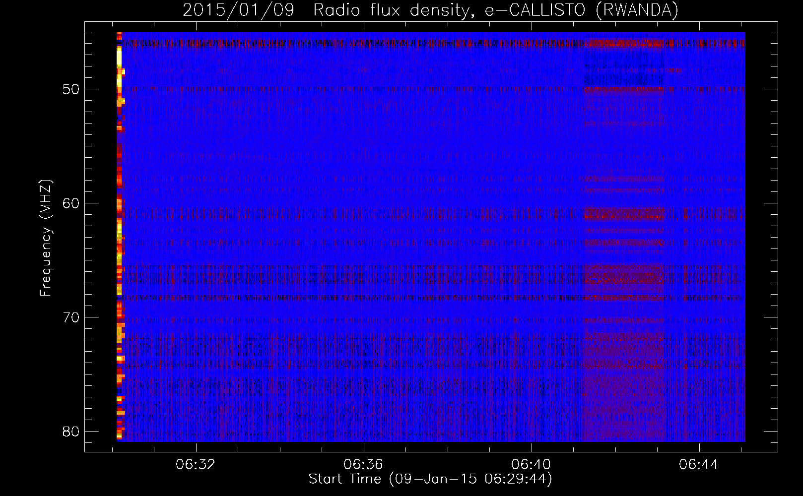Click the 06:32 time tick label
803x496 pixels.
pyautogui.click(x=196, y=464)
